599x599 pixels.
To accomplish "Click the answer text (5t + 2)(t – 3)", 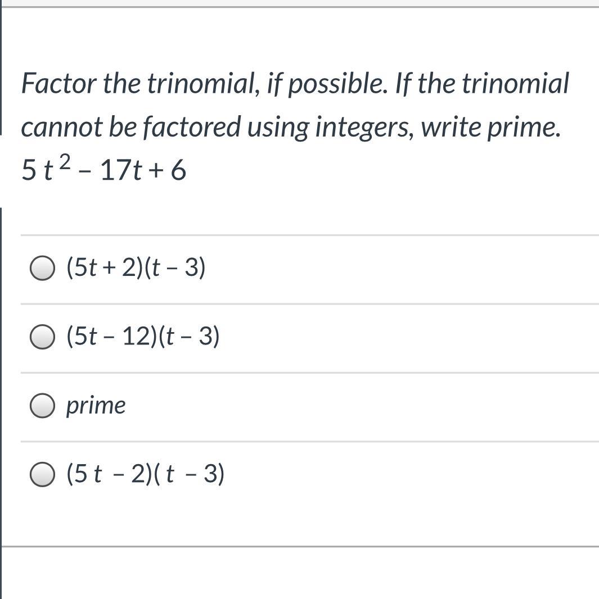I will [136, 267].
